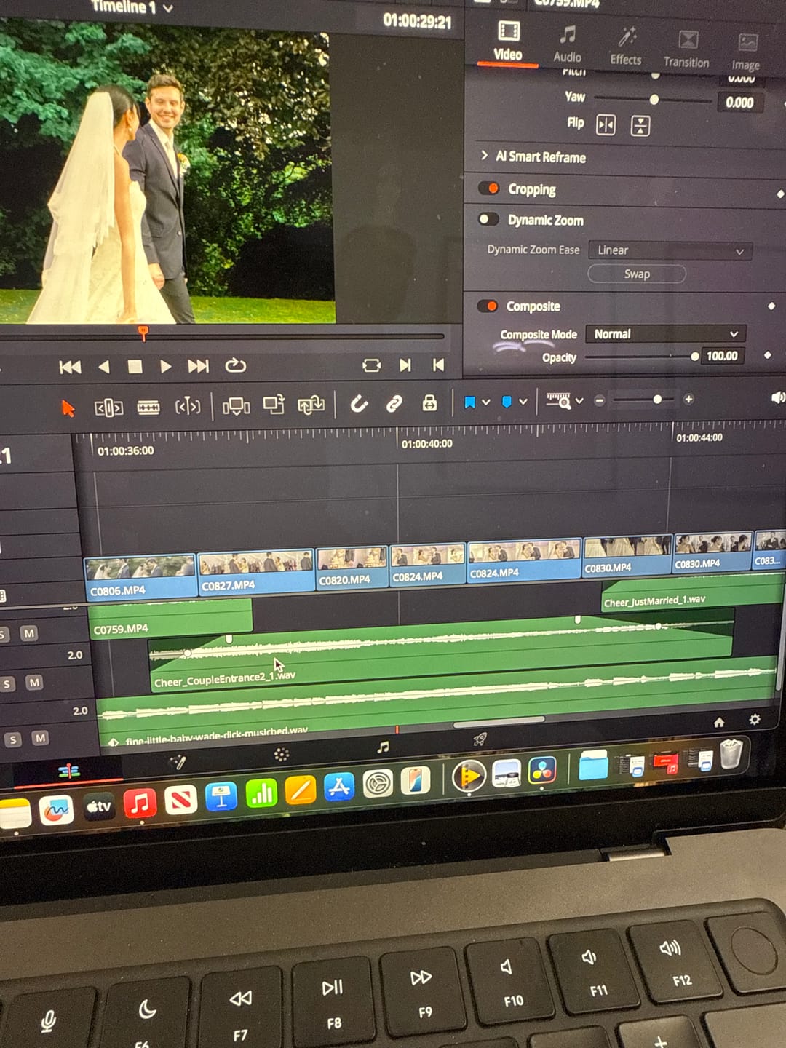Click the Overwrite Clip toolbar icon
786x1048 pixels.
coord(274,405)
